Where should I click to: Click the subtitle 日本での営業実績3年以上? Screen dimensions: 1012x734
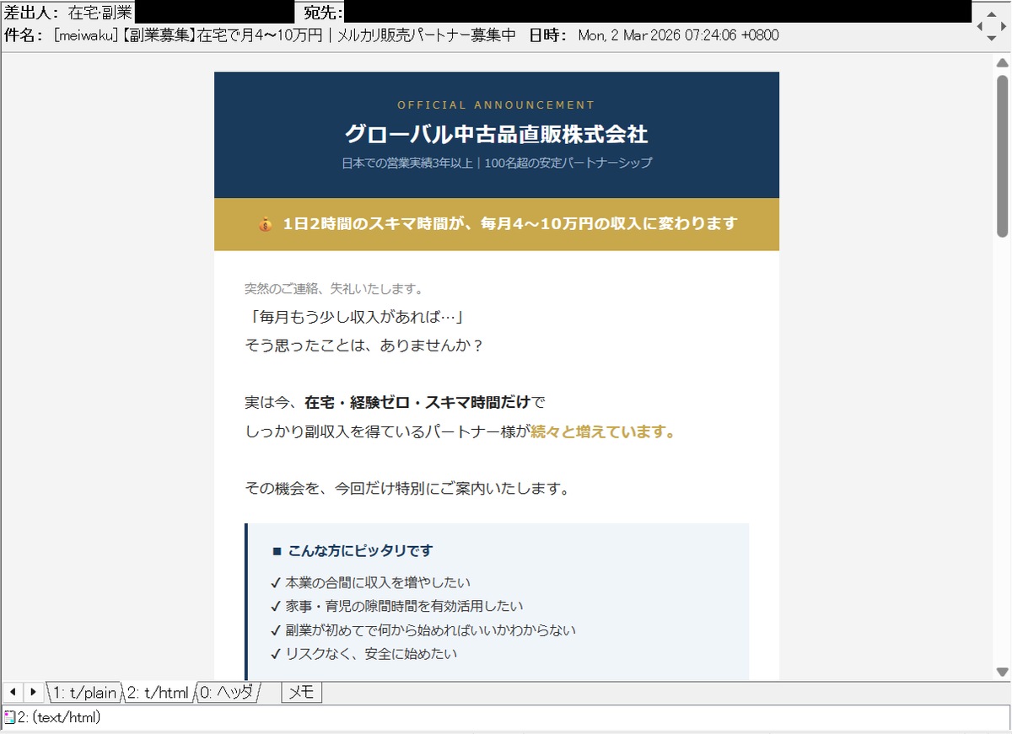(407, 163)
